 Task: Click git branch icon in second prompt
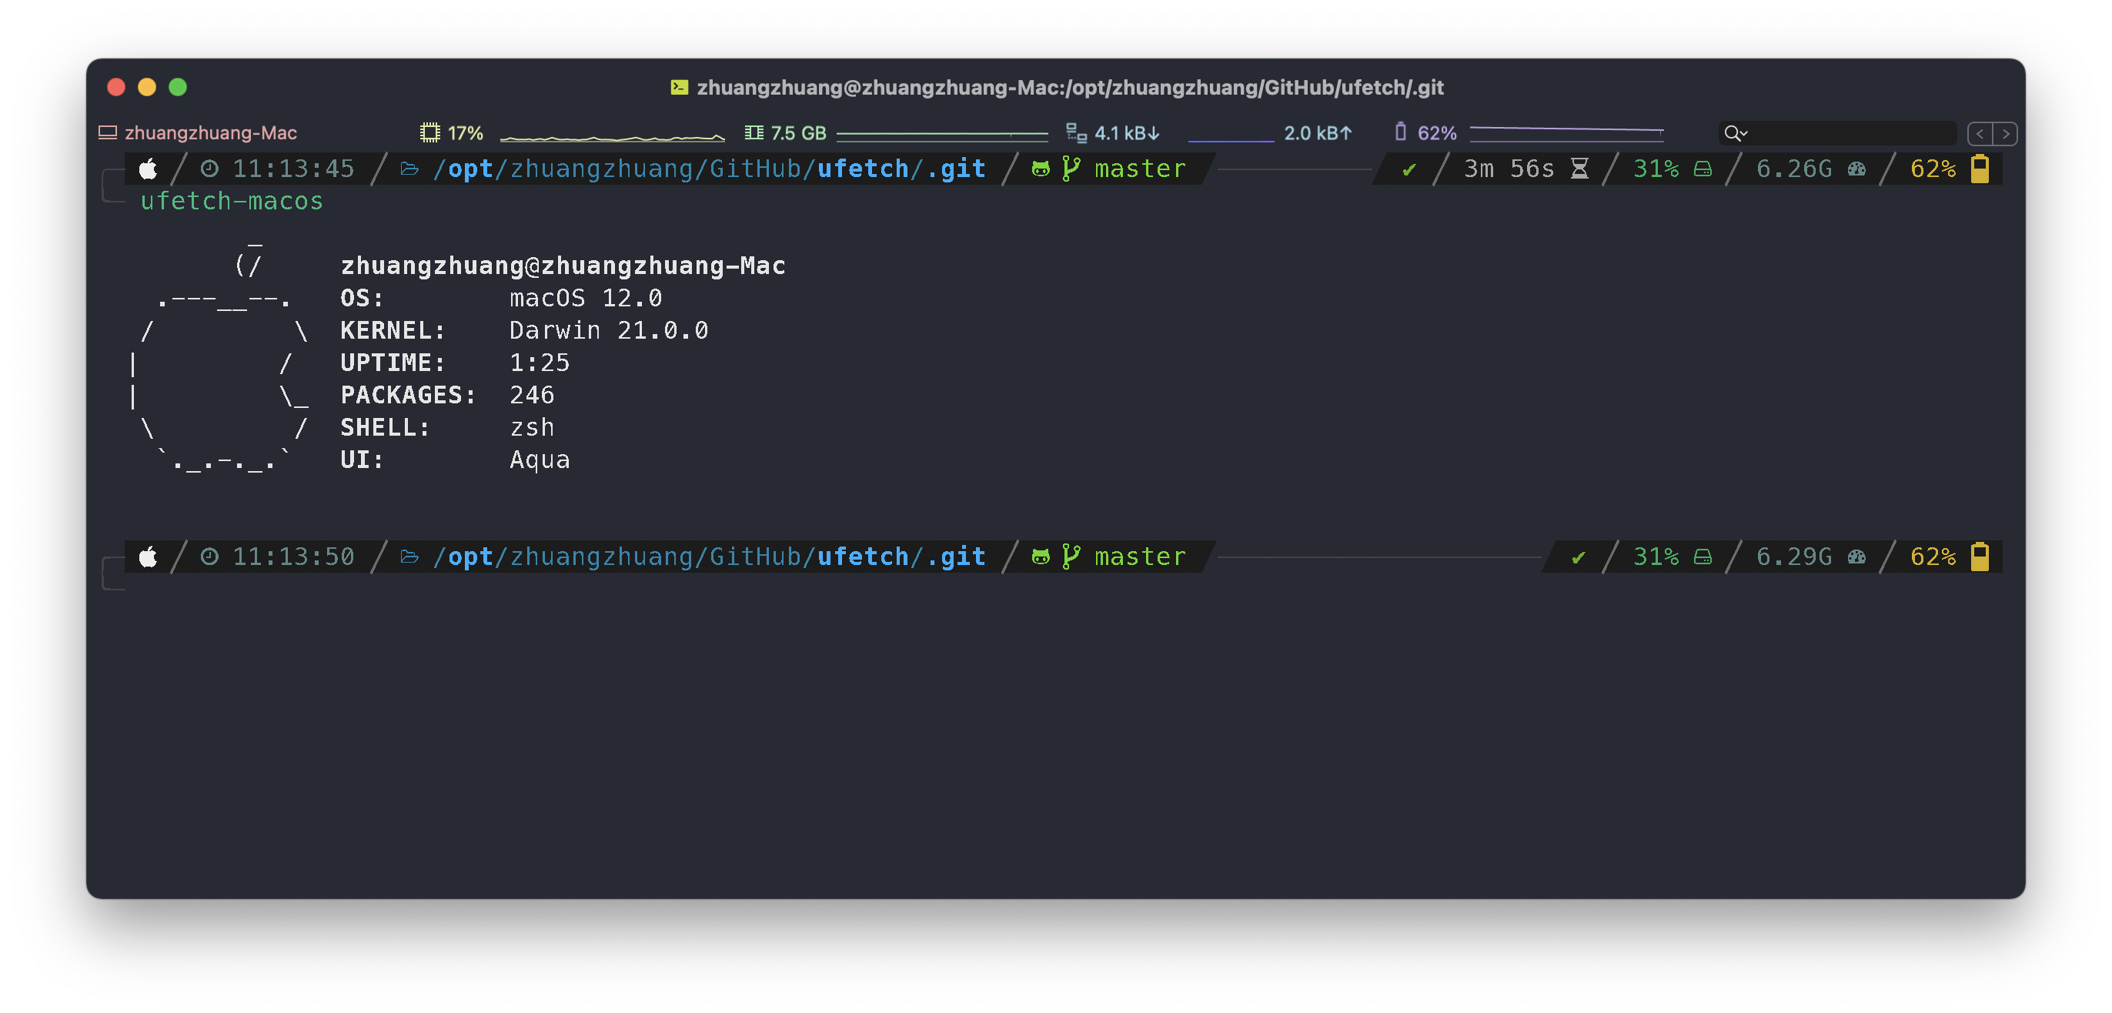coord(1071,557)
